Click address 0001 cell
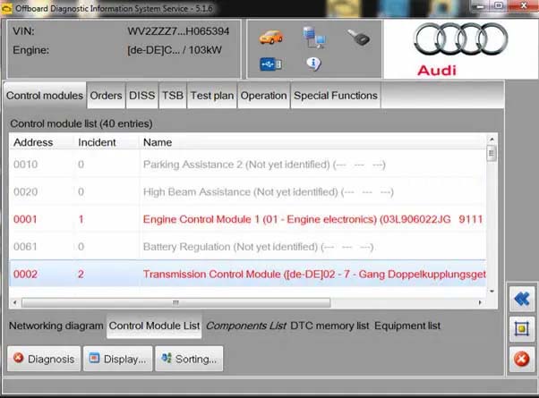 pyautogui.click(x=25, y=219)
